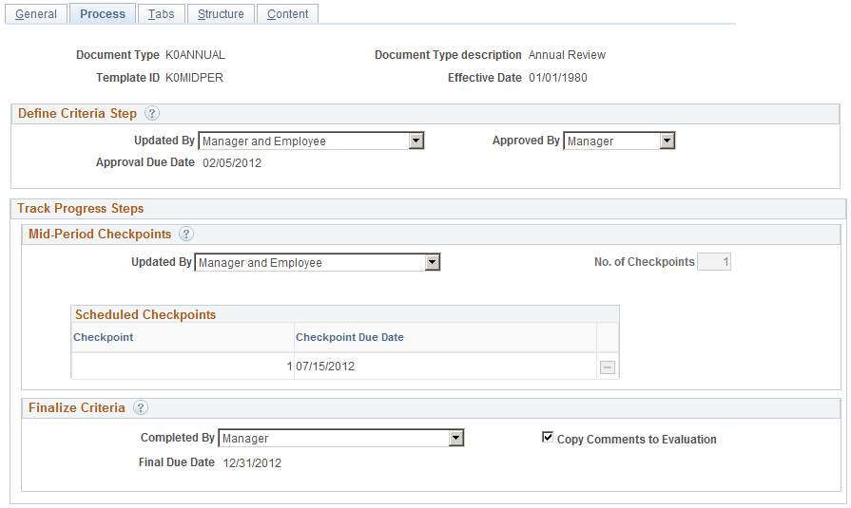Expand the Completed By dropdown
Viewport: 851px width, 508px height.
[340, 438]
